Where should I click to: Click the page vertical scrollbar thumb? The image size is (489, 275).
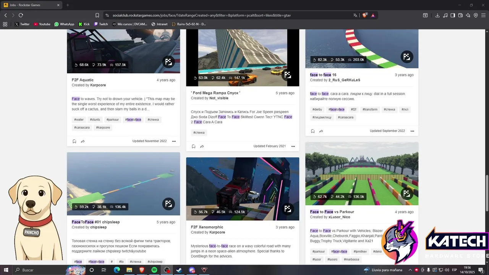(487, 193)
